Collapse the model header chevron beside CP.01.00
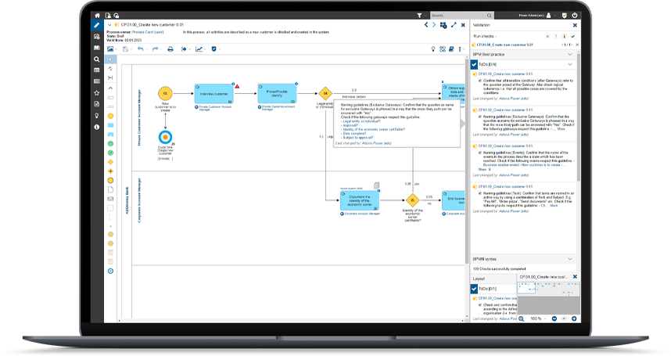The image size is (671, 356). pos(109,25)
